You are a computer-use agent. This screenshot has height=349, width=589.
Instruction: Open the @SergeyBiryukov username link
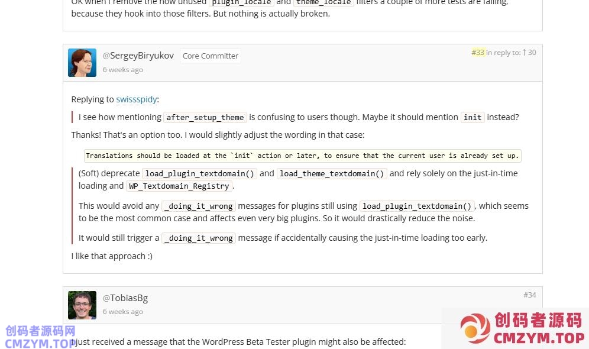click(138, 56)
